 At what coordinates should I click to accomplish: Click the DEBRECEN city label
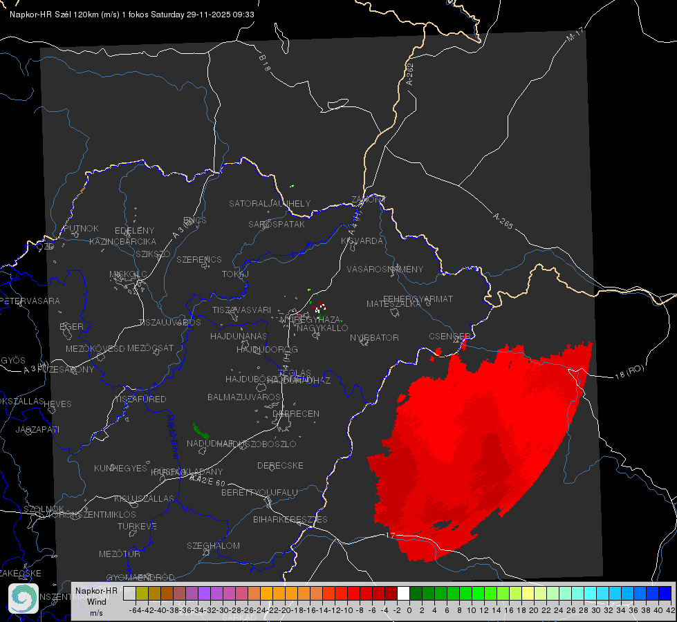(296, 413)
